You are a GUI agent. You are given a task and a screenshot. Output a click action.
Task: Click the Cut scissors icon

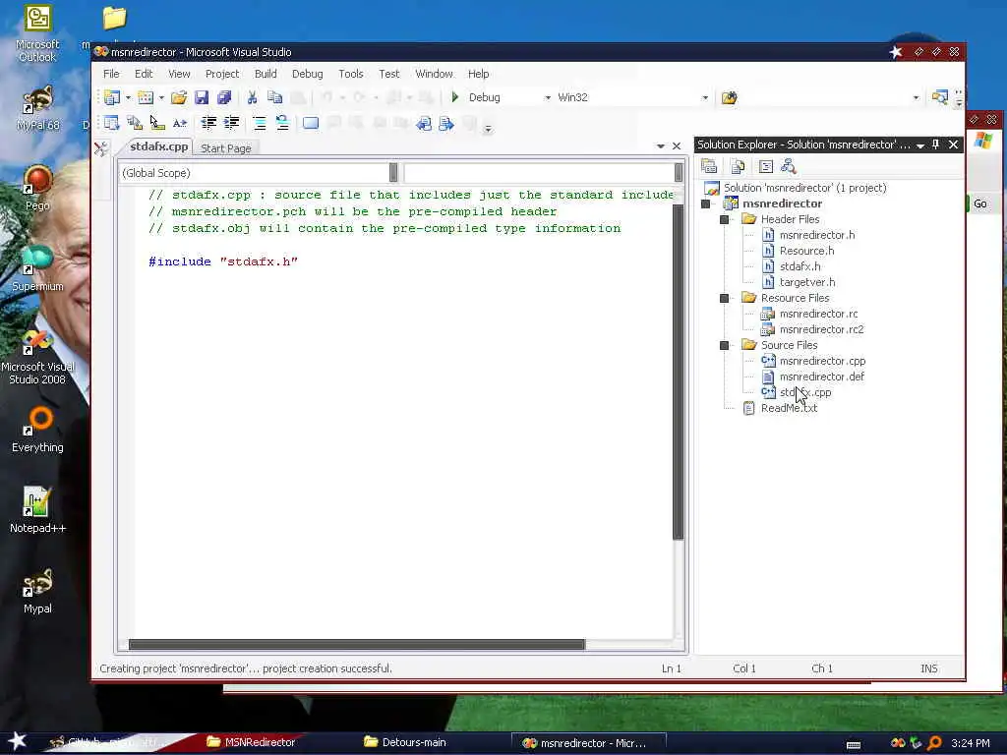coord(252,97)
